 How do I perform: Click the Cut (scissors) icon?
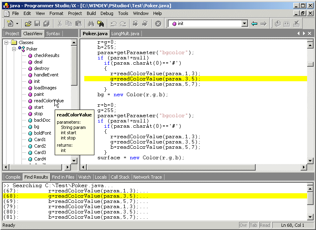pos(60,24)
